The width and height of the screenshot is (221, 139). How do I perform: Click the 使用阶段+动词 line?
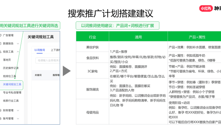(x=179, y=103)
